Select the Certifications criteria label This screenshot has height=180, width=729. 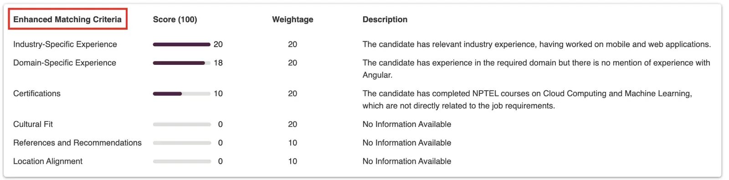click(37, 94)
